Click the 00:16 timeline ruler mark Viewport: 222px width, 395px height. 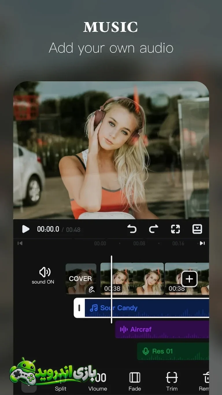(178, 244)
